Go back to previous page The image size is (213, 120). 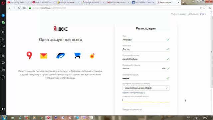point(9,8)
